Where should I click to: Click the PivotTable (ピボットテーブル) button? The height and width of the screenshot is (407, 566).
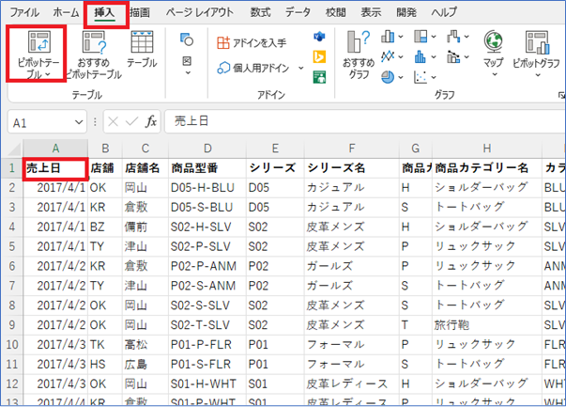[x=38, y=54]
